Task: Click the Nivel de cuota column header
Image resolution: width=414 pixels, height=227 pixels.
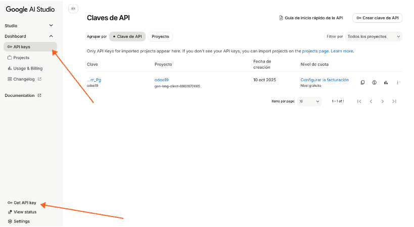Action: click(x=314, y=64)
